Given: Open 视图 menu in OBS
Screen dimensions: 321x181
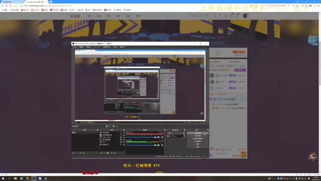Looking at the screenshot, I should 88,47.
